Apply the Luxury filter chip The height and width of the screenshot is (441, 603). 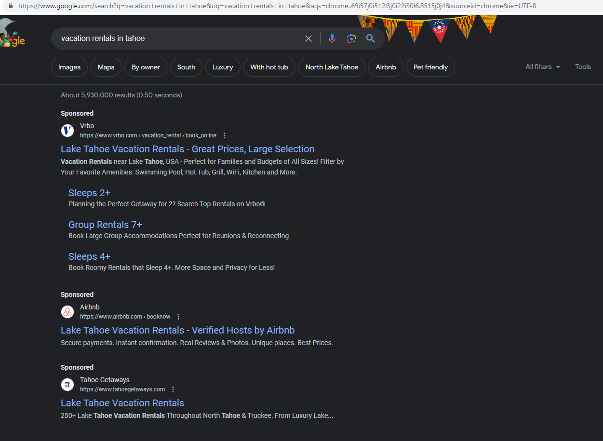pos(223,67)
